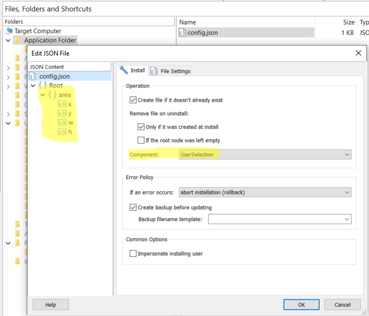
Task: Select the x property icon in tree
Action: (62, 104)
